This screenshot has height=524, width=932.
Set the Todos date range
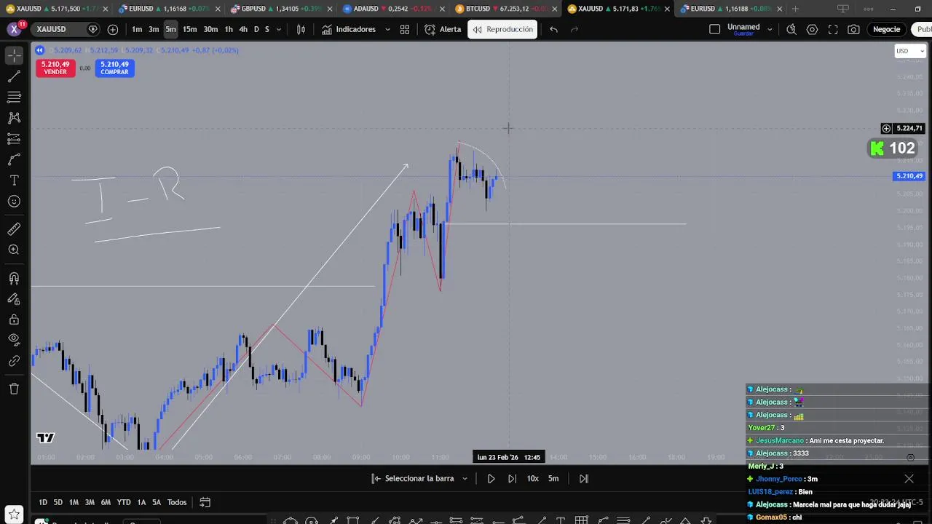(177, 502)
